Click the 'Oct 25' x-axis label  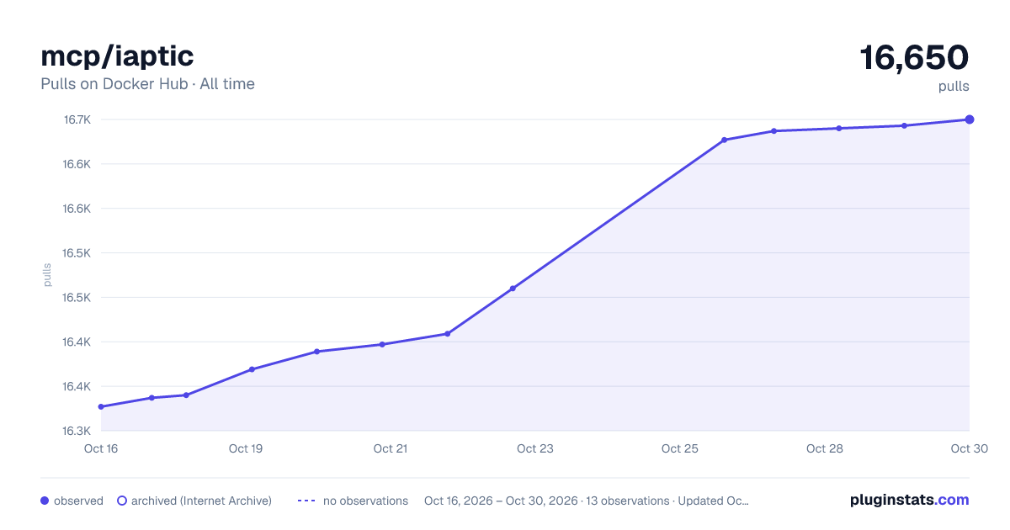680,448
